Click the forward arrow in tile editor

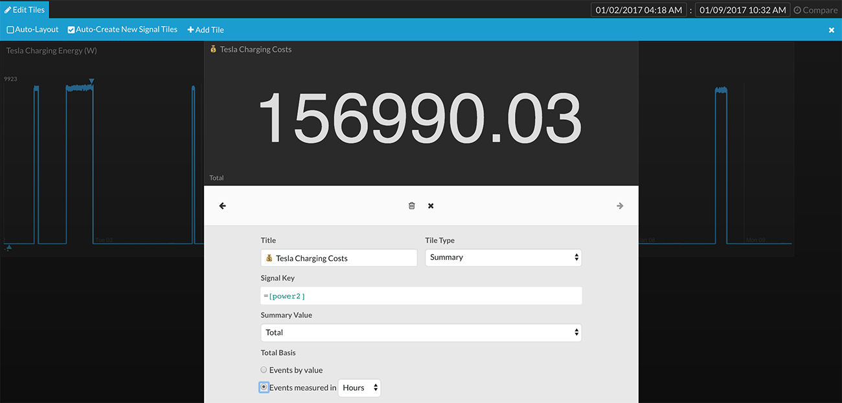tap(620, 206)
